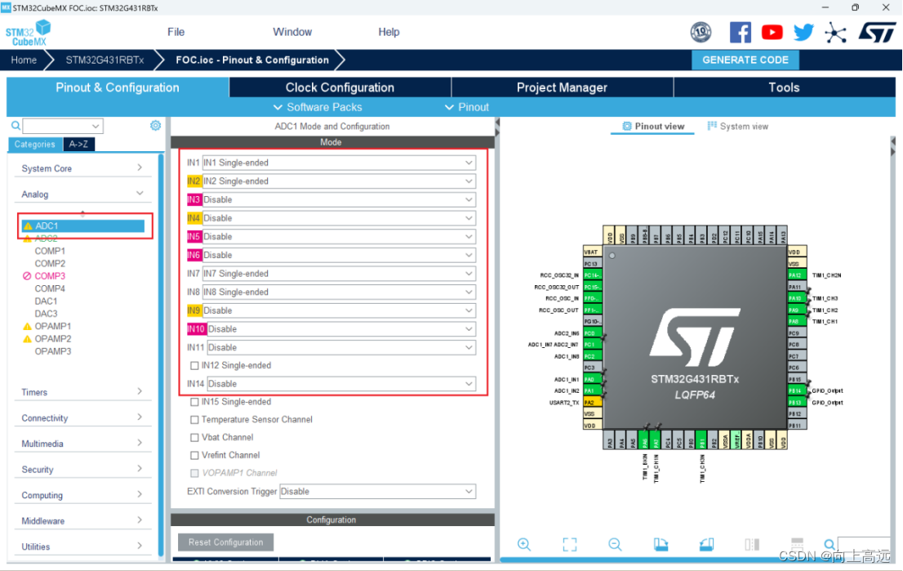The image size is (903, 571).
Task: Zoom out on the pinout view
Action: click(x=615, y=544)
